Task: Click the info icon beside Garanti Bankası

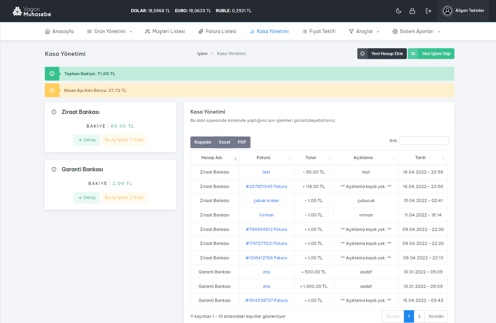Action: tap(54, 169)
